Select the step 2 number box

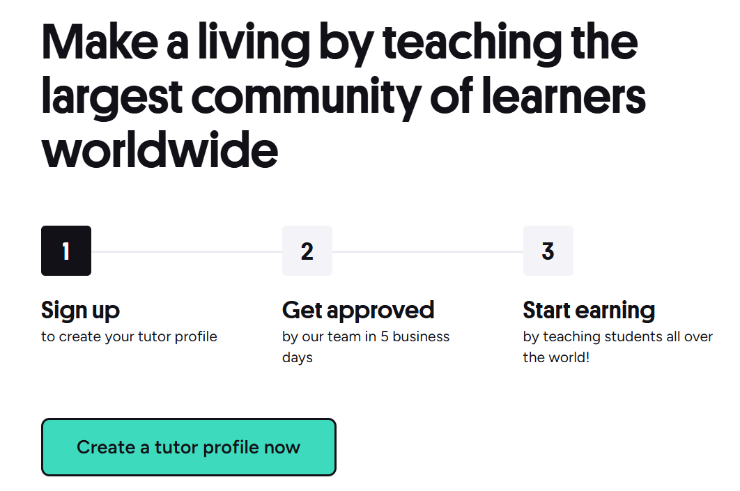[x=307, y=251]
